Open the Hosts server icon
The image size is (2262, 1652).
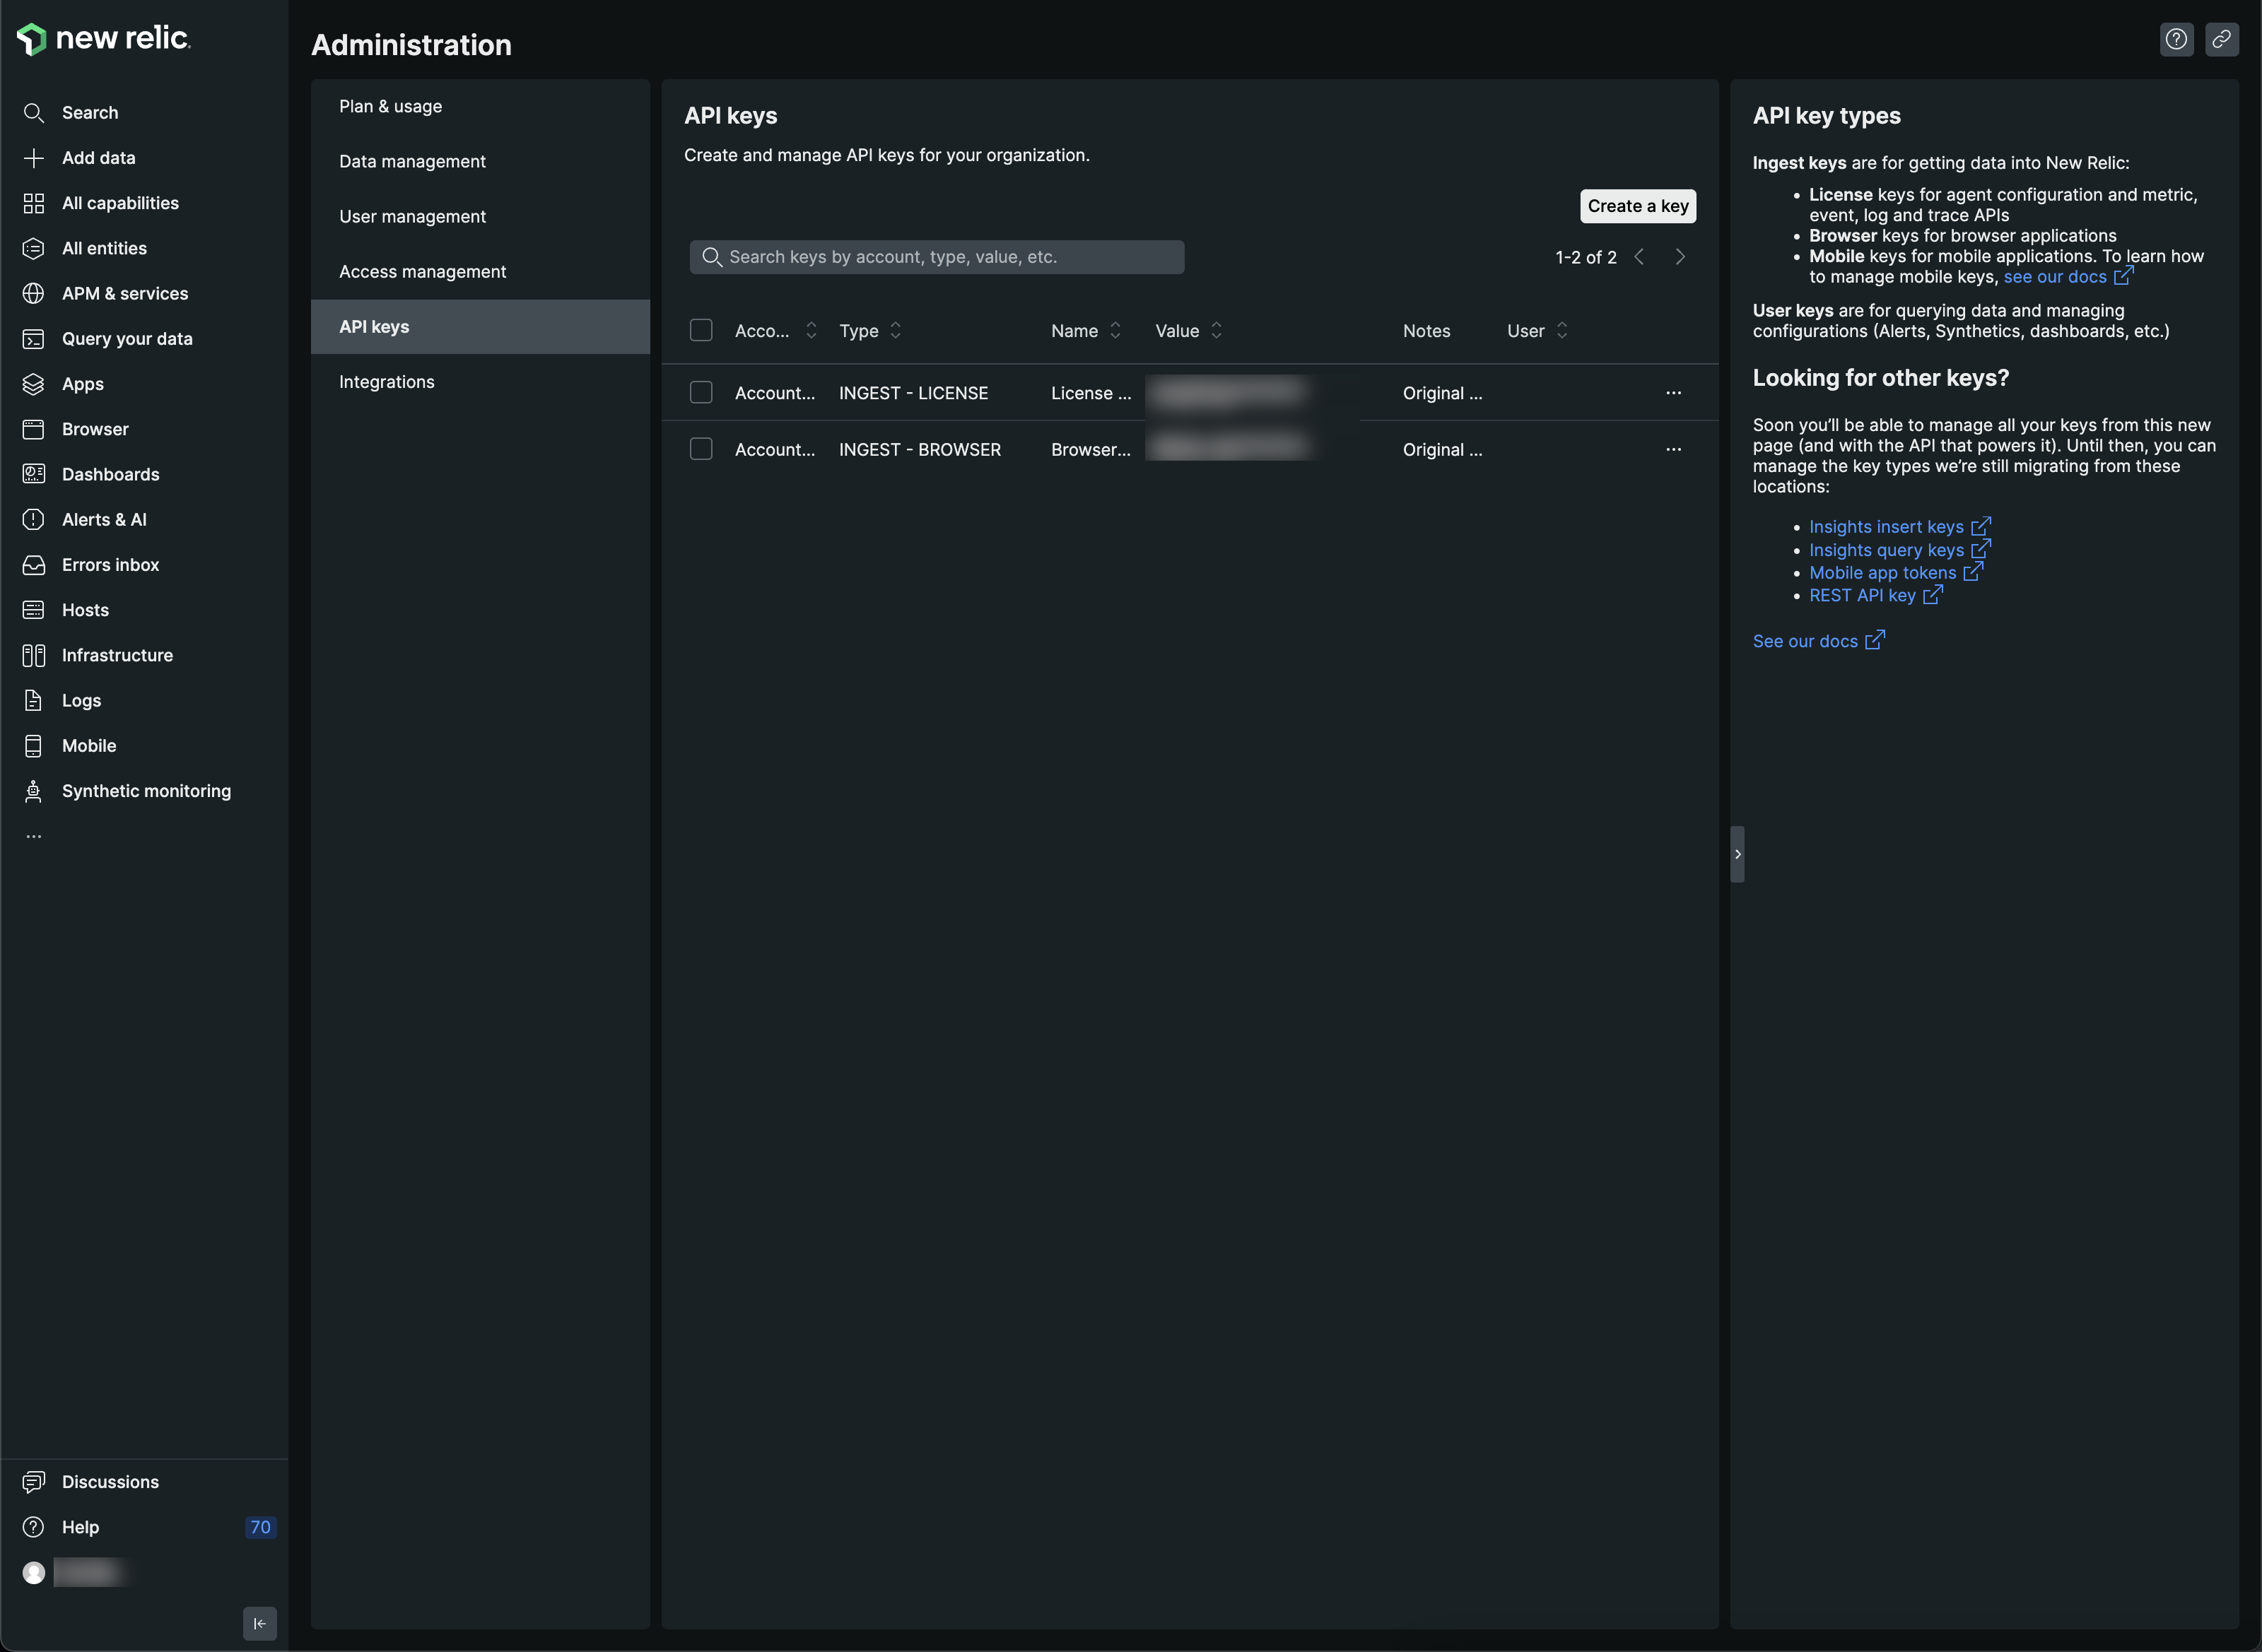34,610
